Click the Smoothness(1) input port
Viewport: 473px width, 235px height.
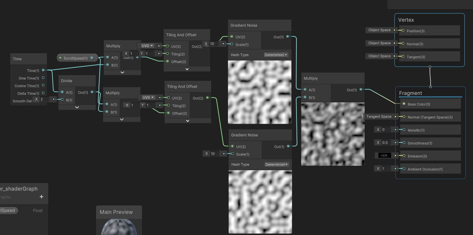coord(404,143)
